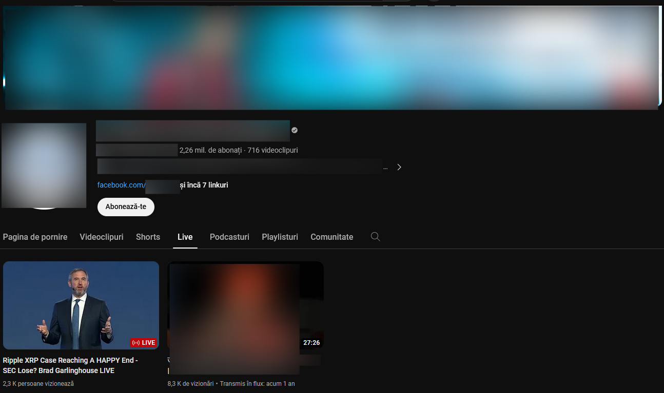
Task: Open the 'și încă 7 linkuri' list
Action: (x=204, y=185)
